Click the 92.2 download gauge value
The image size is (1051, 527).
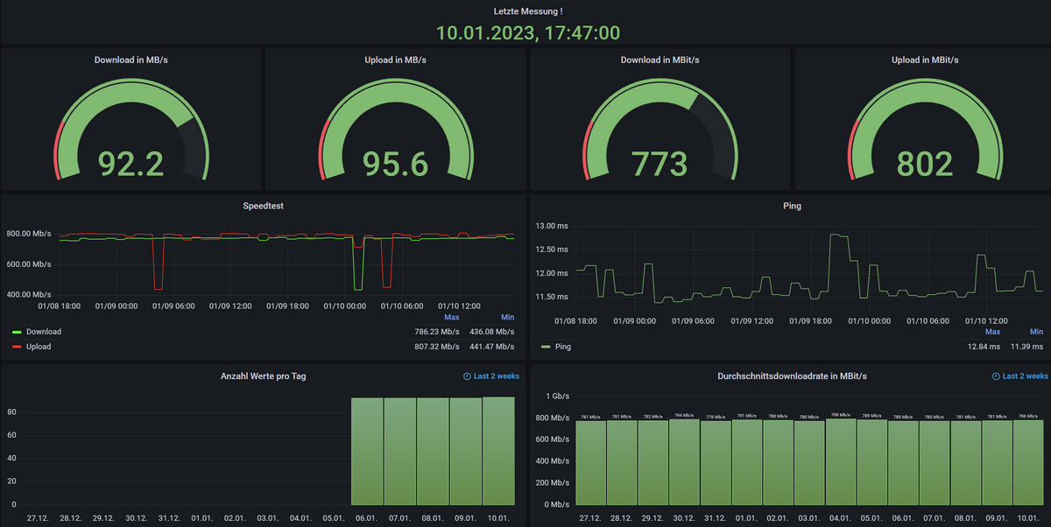click(131, 164)
